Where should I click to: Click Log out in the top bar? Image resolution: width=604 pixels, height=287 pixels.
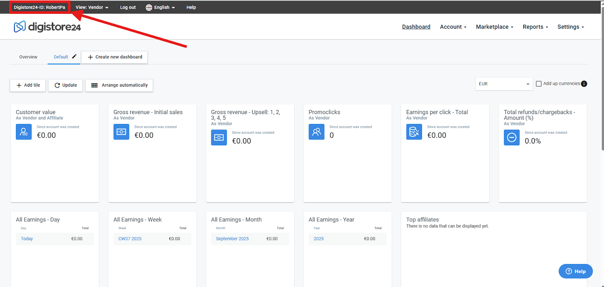click(x=128, y=8)
